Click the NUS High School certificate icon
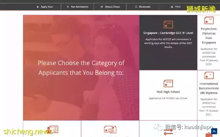The height and width of the screenshot is (137, 220). [x=168, y=83]
